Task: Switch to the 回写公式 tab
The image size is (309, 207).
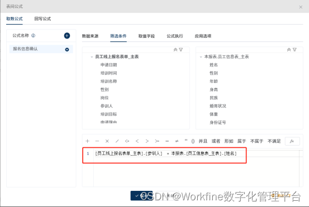Action: (x=42, y=19)
